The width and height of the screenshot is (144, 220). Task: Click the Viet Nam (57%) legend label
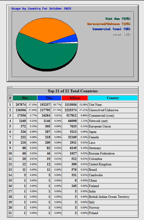(x=118, y=19)
